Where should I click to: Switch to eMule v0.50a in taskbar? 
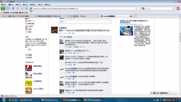(30, 100)
